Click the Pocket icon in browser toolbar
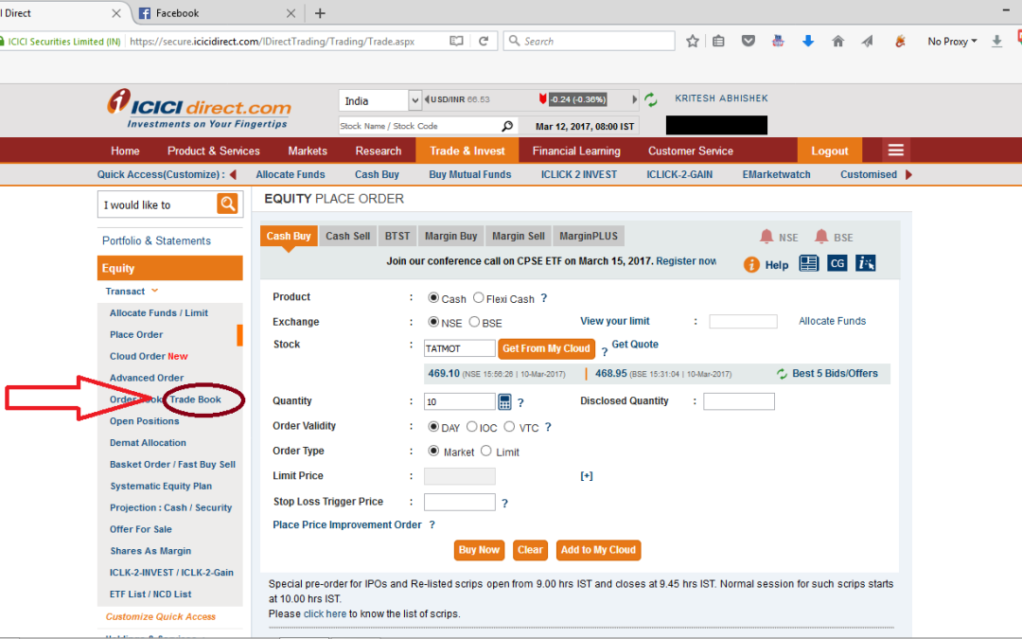Image resolution: width=1022 pixels, height=639 pixels. point(749,41)
